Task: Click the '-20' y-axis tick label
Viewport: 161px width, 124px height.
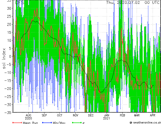Action: tap(8, 89)
